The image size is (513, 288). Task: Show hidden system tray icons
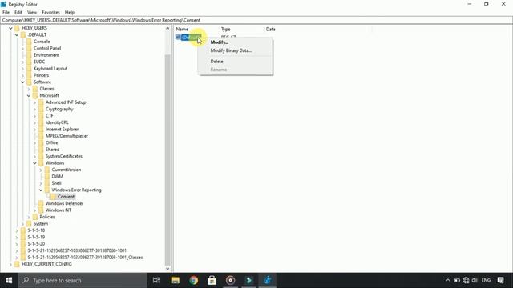click(448, 281)
